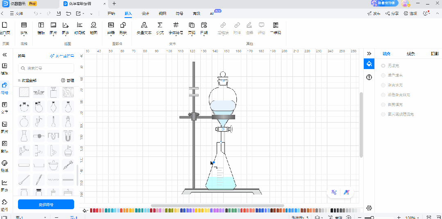Screen dimensions: 442x219
Task: Select the Gradient Fill radio option
Action: (x=383, y=85)
